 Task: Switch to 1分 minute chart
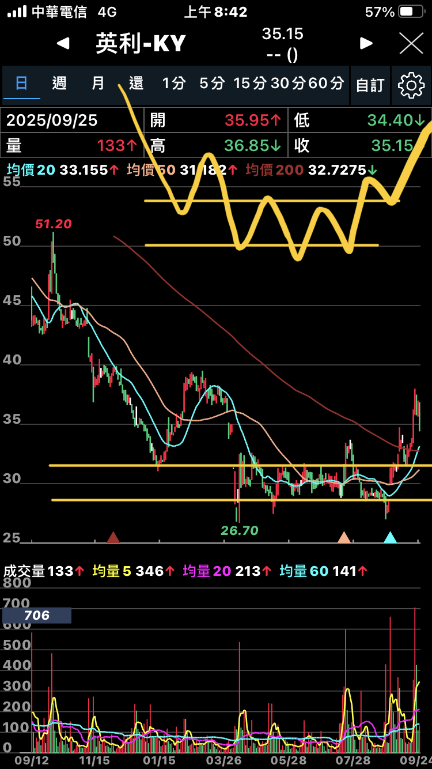173,84
